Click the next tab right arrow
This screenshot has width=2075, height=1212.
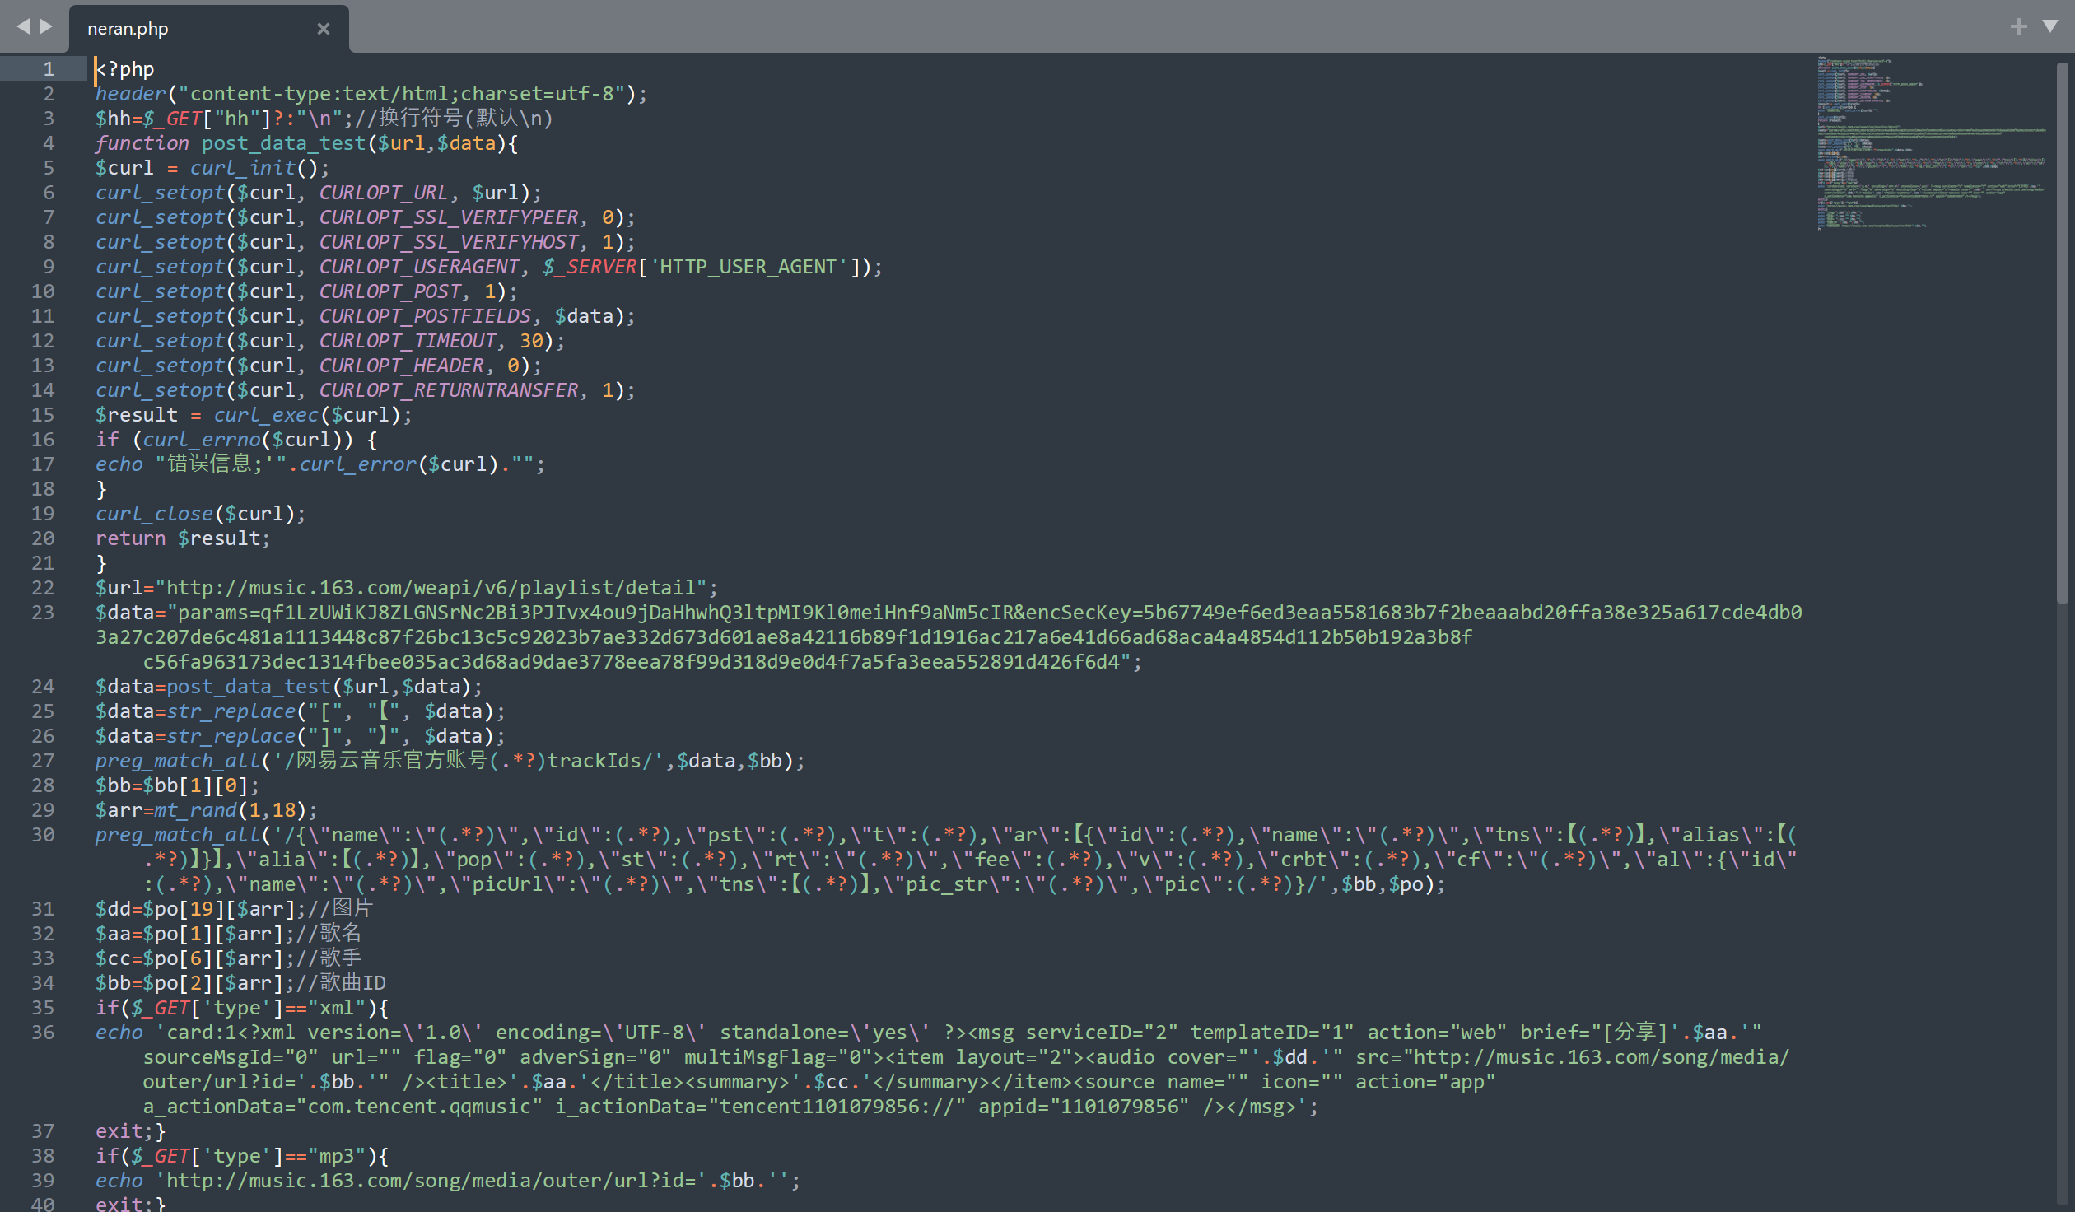46,27
